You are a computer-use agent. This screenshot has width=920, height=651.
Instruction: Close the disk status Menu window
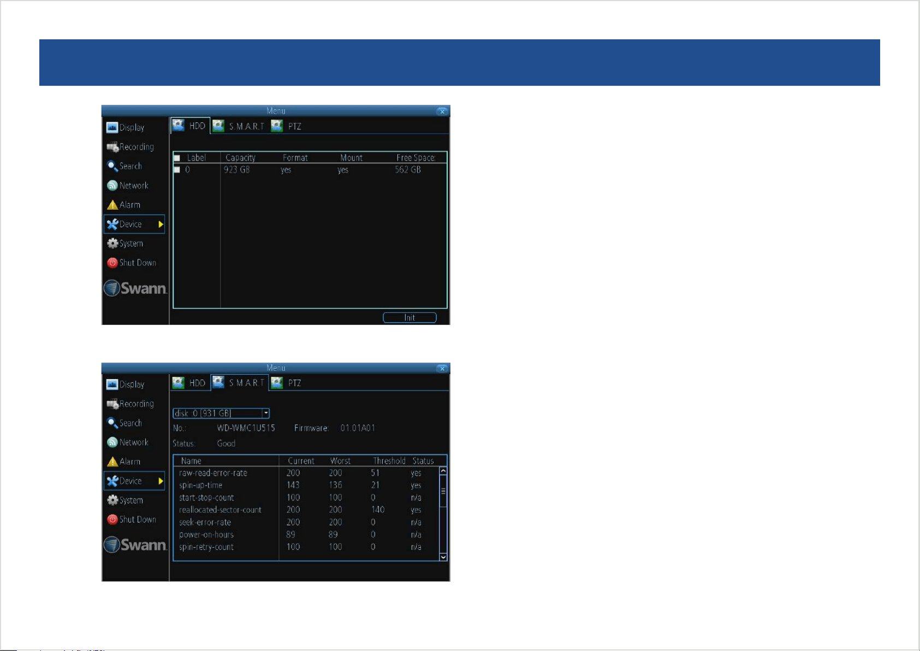click(442, 368)
